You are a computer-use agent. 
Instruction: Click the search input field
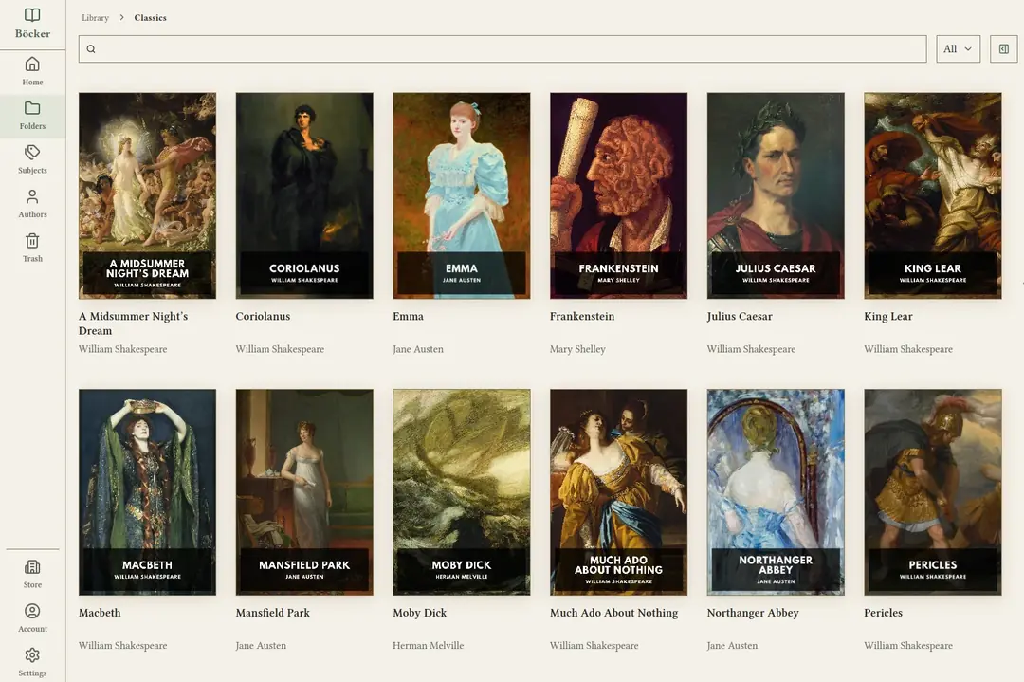[503, 49]
